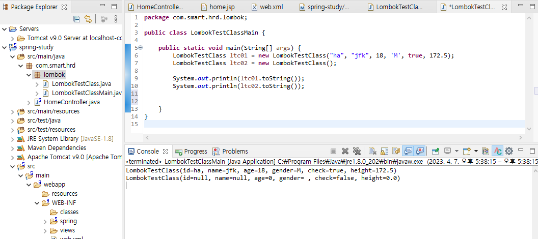Switch to the Problems tab
Screen dimensions: 538x239
(x=230, y=152)
